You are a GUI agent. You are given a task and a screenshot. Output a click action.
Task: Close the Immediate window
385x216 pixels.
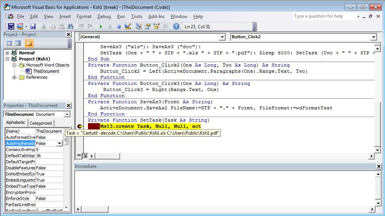coord(379,166)
